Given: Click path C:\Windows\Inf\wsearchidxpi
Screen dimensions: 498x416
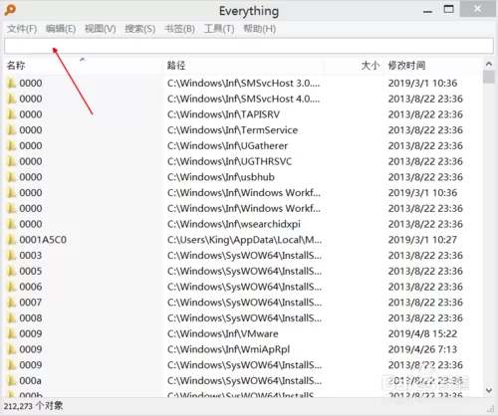Looking at the screenshot, I should [234, 224].
